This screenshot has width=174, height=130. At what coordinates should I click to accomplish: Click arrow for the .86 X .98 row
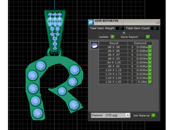150,47
